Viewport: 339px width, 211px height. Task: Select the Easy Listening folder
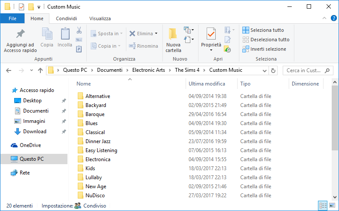pos(101,150)
